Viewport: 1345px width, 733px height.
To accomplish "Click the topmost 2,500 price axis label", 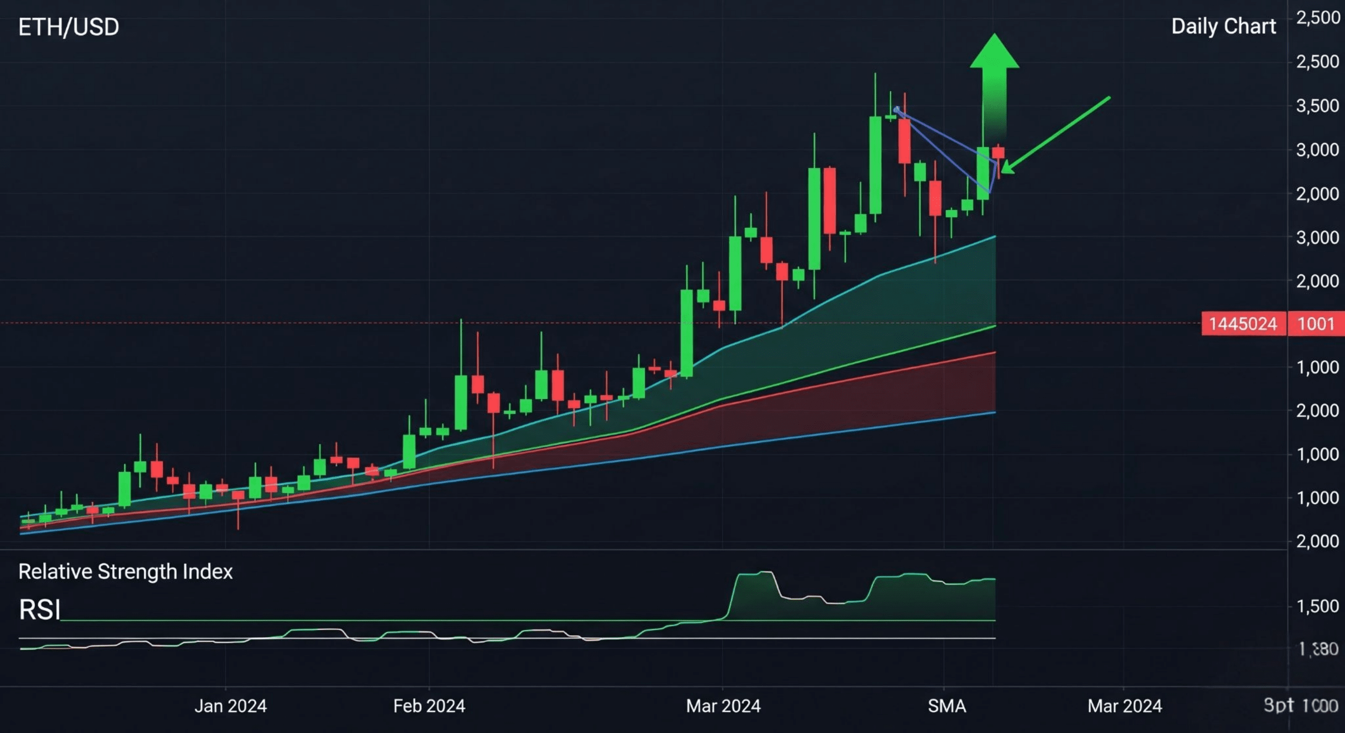I will 1318,18.
